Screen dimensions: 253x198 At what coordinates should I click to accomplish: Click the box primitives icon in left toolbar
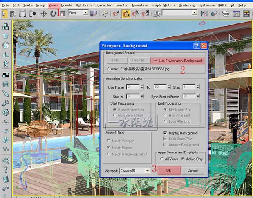5,27
